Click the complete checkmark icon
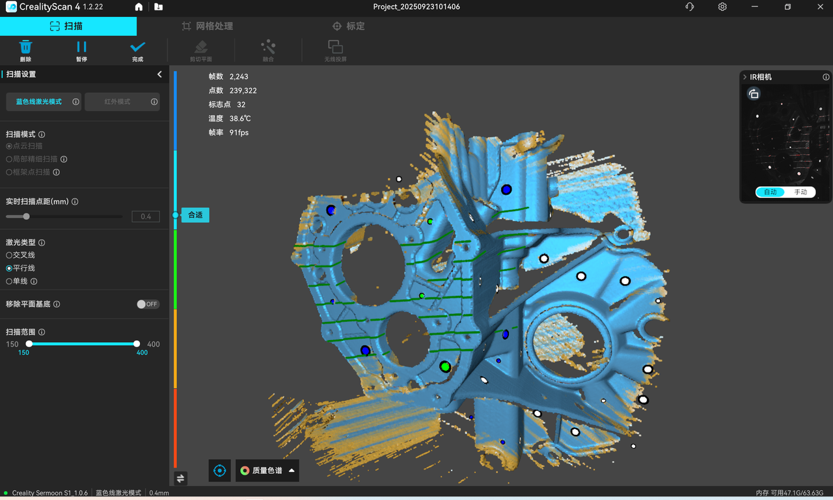This screenshot has width=833, height=500. click(x=137, y=47)
